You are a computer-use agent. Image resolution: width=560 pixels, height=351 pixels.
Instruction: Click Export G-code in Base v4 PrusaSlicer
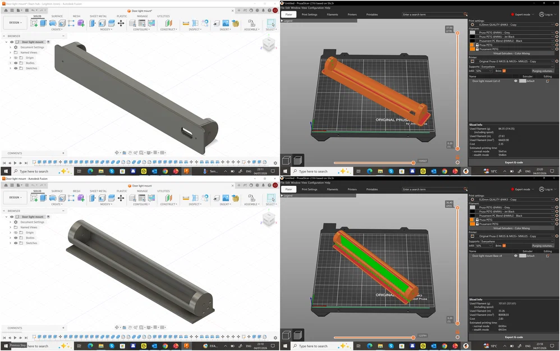[513, 337]
